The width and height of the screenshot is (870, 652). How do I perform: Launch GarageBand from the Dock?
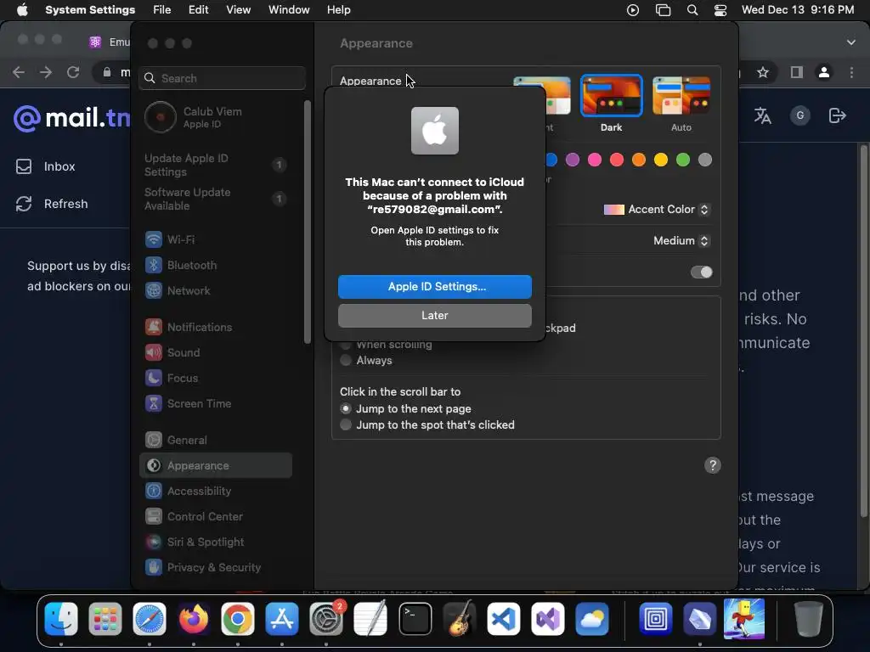click(x=459, y=619)
